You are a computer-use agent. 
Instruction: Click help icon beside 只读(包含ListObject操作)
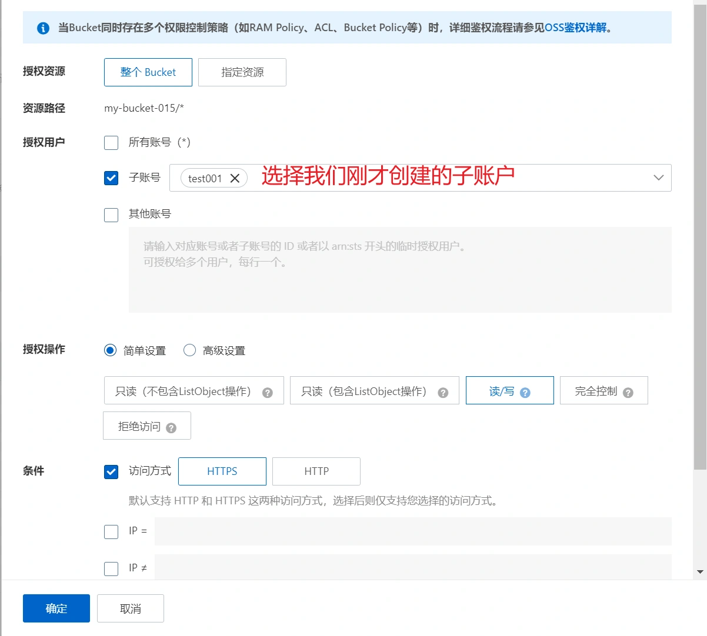coord(443,393)
